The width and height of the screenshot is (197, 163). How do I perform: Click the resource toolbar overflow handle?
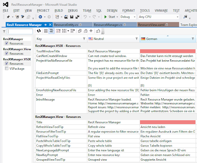pos(103,32)
